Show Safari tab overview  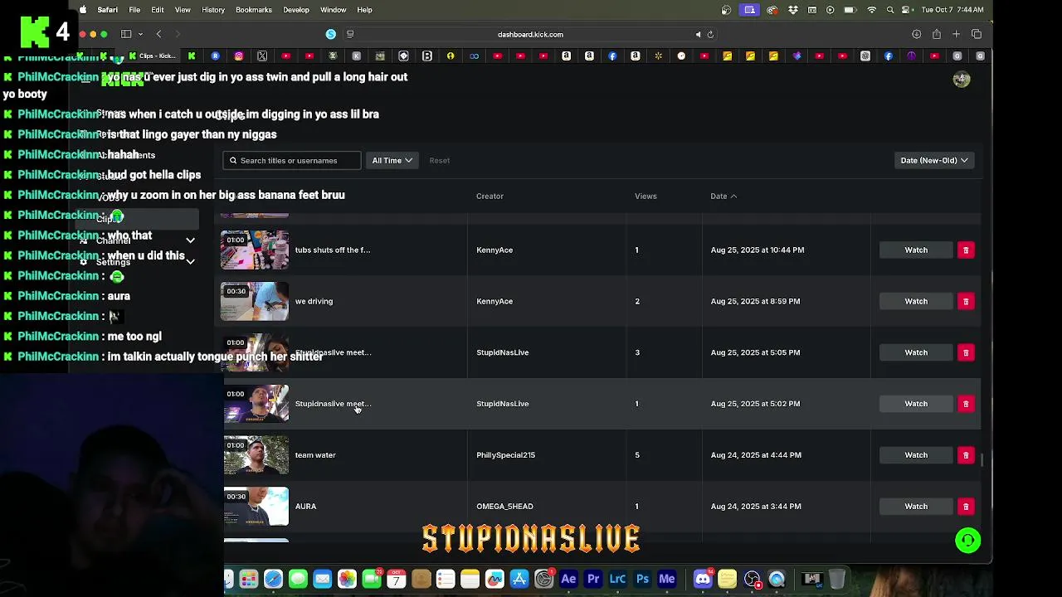click(976, 34)
